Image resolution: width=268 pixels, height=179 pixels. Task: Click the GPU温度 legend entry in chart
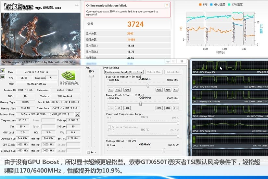pyautogui.click(x=218, y=5)
